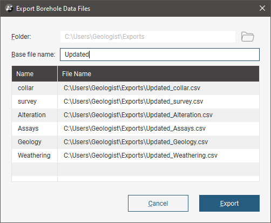Click the Updated_Geology.csv file path cell
This screenshot has width=271, height=223.
pos(158,142)
